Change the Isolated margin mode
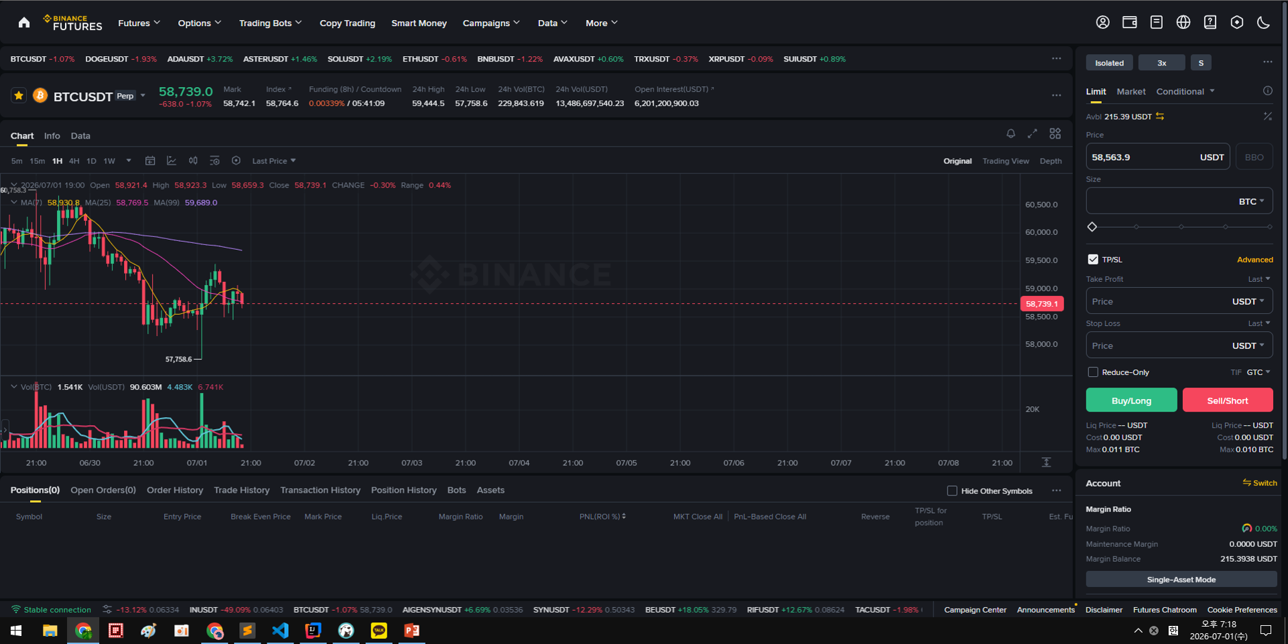 1109,63
